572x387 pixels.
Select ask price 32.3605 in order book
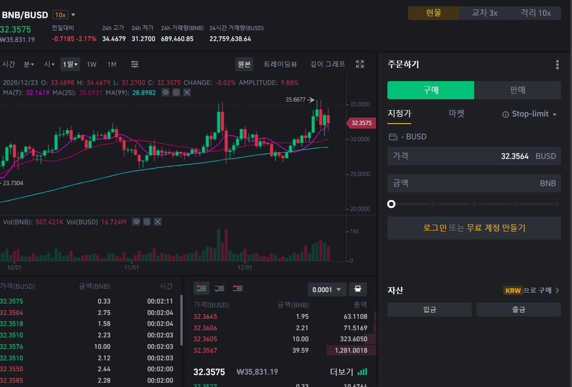205,339
